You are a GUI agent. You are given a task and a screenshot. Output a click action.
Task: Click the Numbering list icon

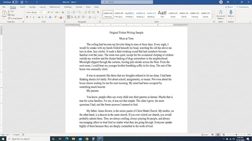[74, 12]
